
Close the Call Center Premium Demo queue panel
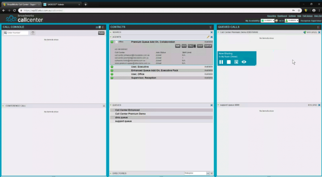[319, 32]
